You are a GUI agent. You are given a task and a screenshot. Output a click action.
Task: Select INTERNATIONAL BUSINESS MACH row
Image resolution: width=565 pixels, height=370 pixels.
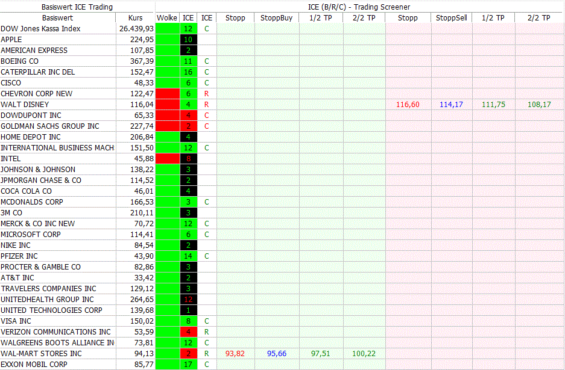pyautogui.click(x=57, y=148)
